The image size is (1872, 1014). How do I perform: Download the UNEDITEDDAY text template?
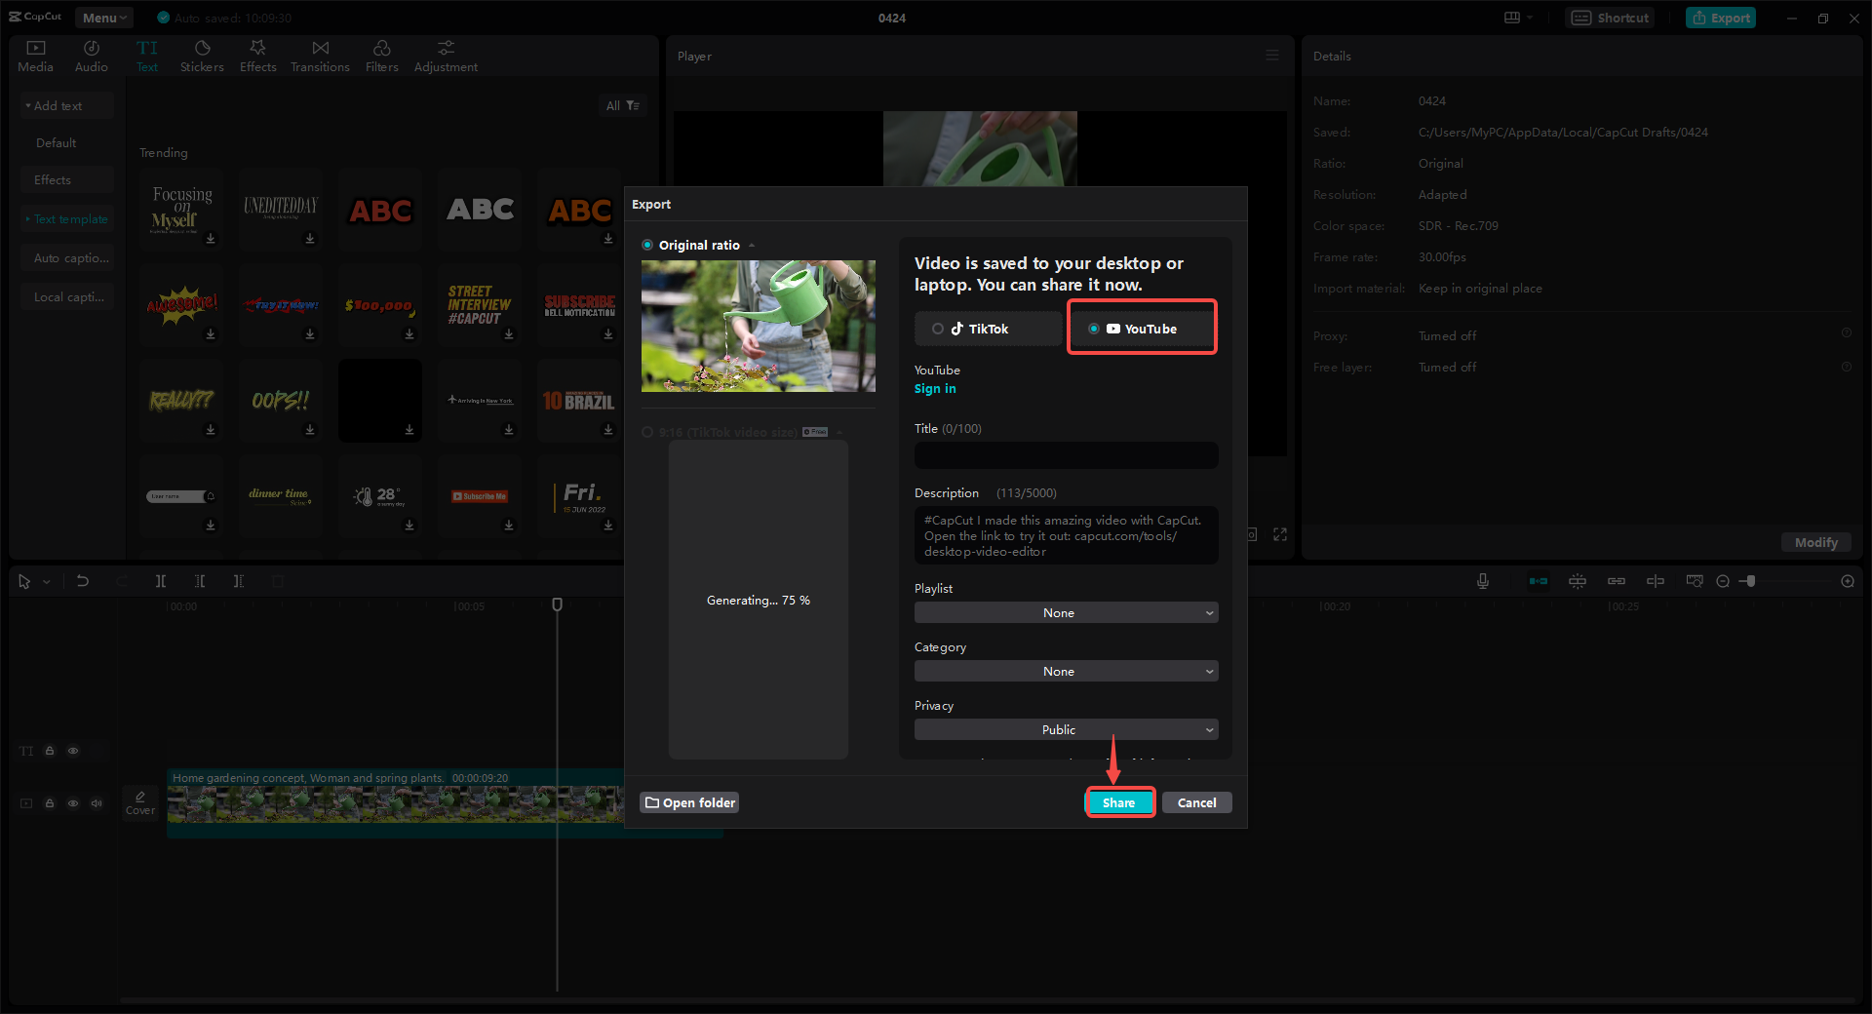pyautogui.click(x=310, y=238)
